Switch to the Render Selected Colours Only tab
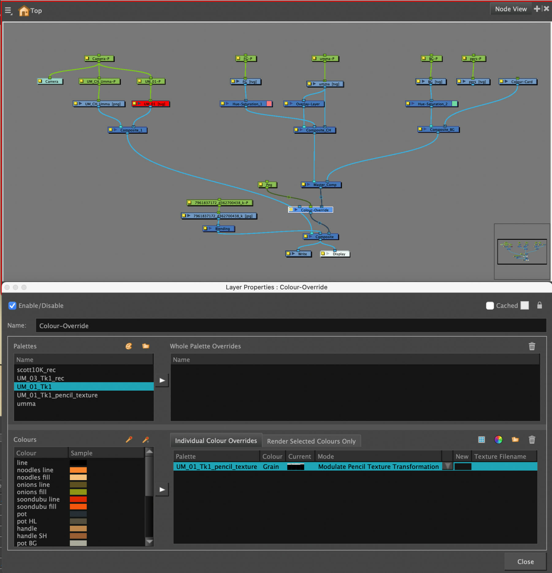 point(311,441)
